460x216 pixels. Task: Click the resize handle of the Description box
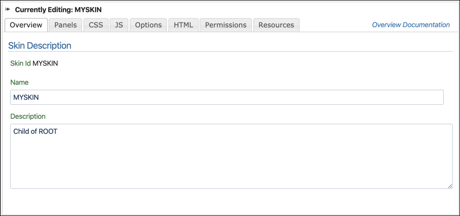(450, 186)
